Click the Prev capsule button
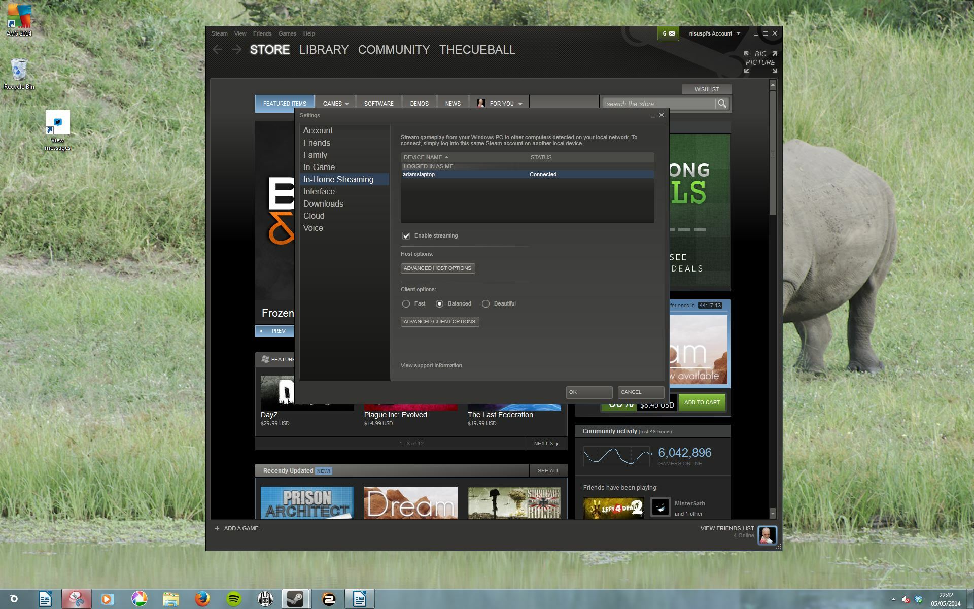 (x=274, y=331)
